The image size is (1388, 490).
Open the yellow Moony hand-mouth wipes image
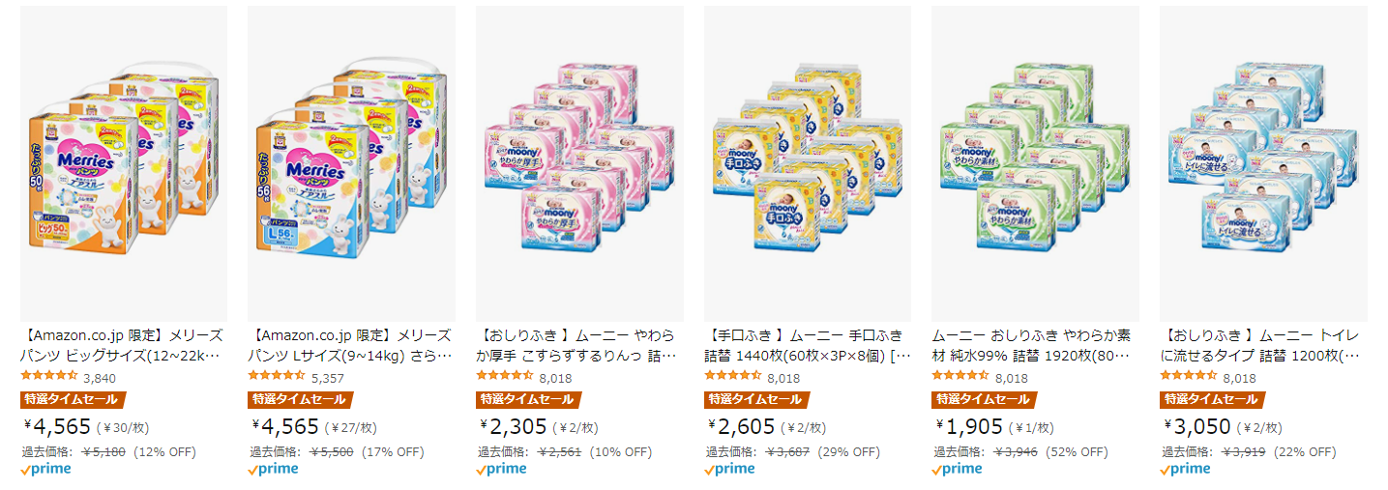[x=808, y=163]
